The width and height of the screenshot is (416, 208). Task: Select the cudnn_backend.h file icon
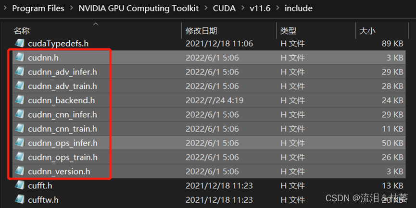pyautogui.click(x=20, y=100)
